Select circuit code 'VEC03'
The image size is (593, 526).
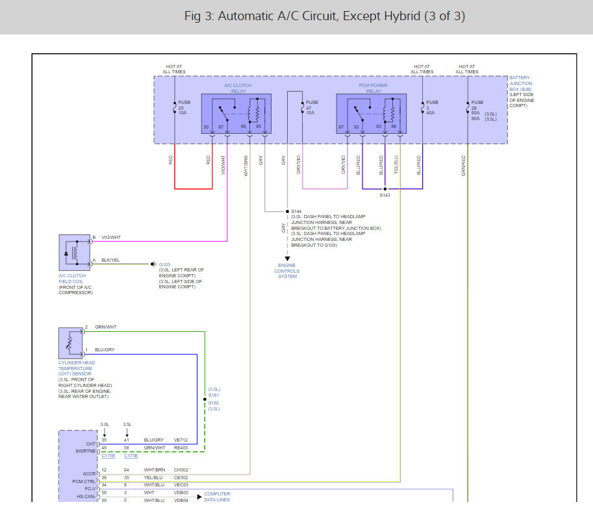click(181, 485)
